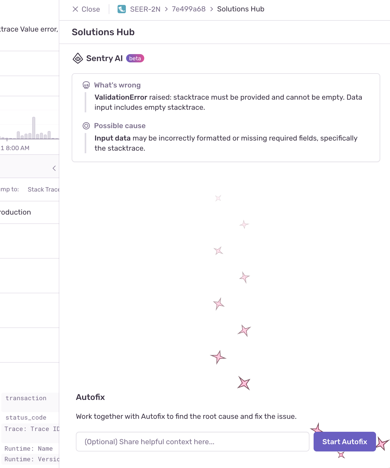Focus the optional Autofix context input
The height and width of the screenshot is (468, 390).
tap(192, 442)
